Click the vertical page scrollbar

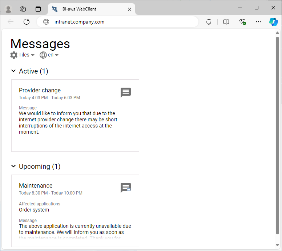pyautogui.click(x=277, y=134)
